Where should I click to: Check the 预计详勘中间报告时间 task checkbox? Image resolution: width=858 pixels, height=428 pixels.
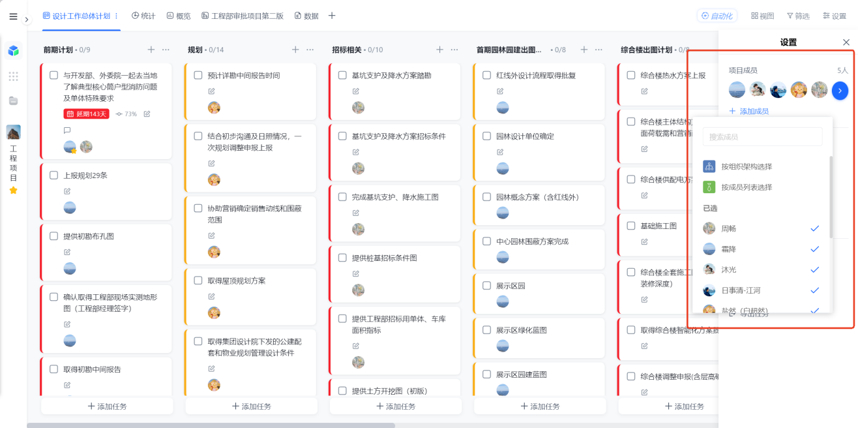tap(198, 75)
